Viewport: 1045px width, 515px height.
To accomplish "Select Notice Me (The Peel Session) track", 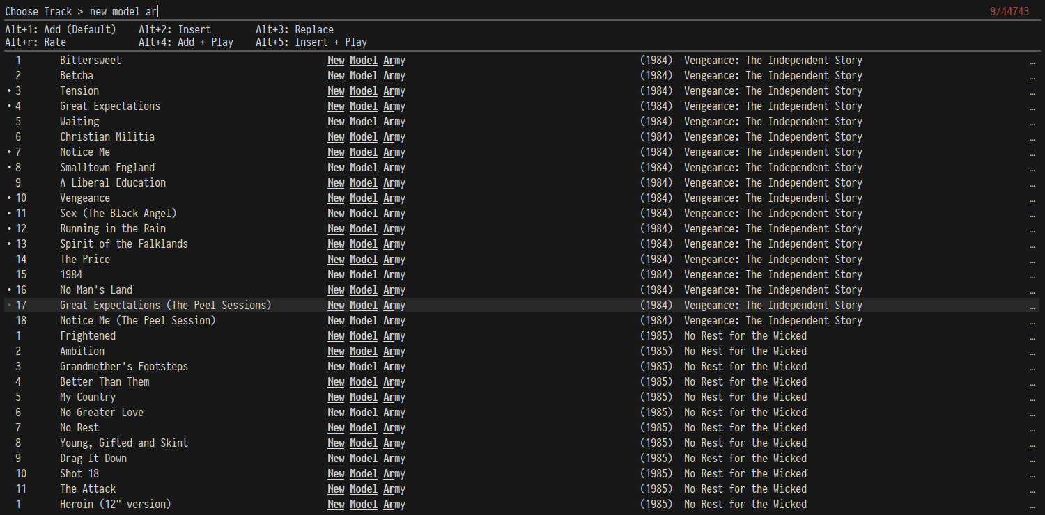I will (x=522, y=320).
